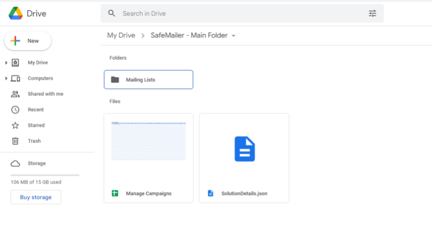Click the Shared with me people icon
Viewport: 432px width, 228px height.
click(x=15, y=94)
